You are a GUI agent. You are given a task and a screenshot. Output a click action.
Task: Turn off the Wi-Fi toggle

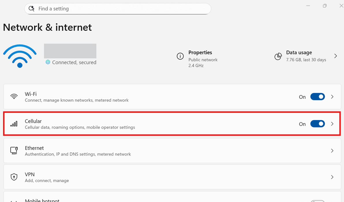click(x=317, y=97)
